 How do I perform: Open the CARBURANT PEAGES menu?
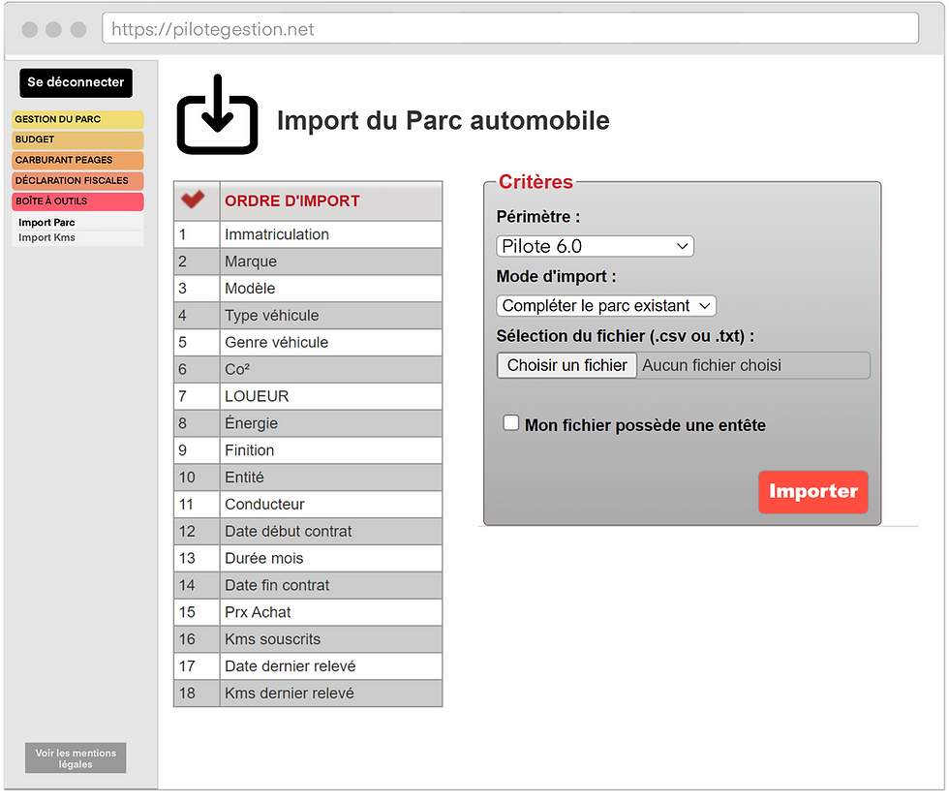click(x=77, y=160)
